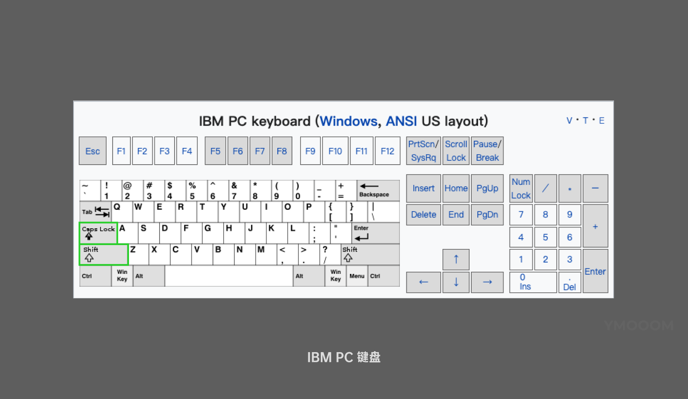Toggle the Insert key
This screenshot has width=688, height=399.
point(424,188)
